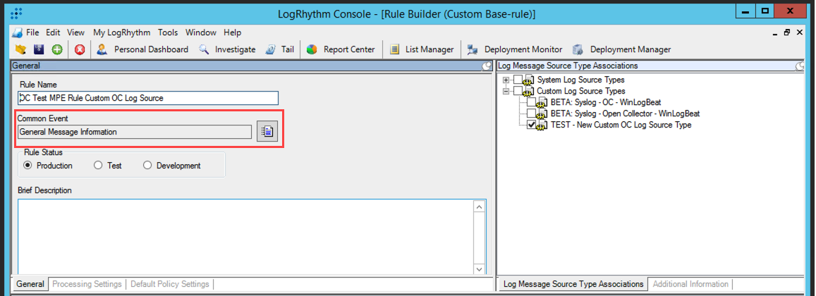
Task: Open the Common Event selector button
Action: [267, 132]
